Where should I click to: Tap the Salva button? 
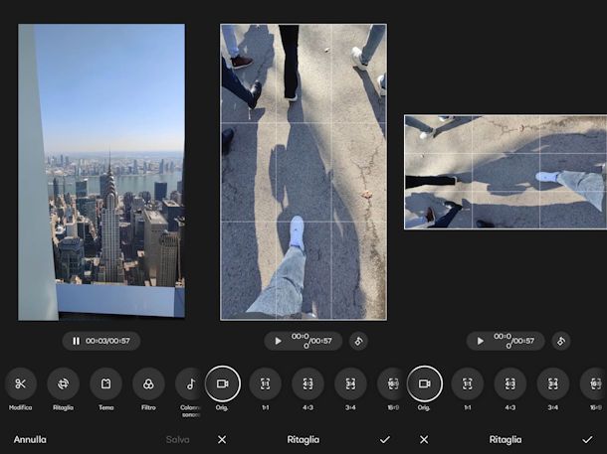[178, 440]
